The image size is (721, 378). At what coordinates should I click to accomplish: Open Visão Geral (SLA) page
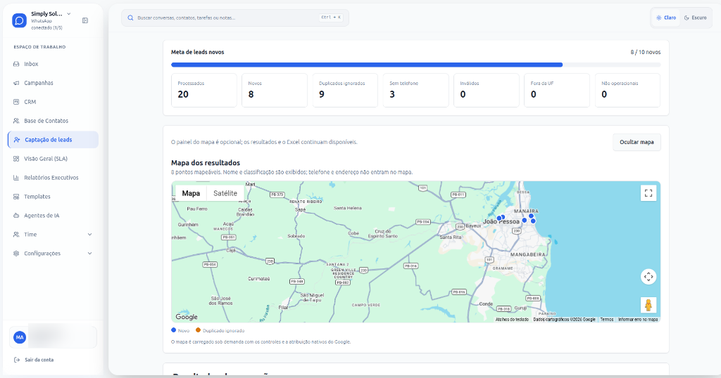53,159
